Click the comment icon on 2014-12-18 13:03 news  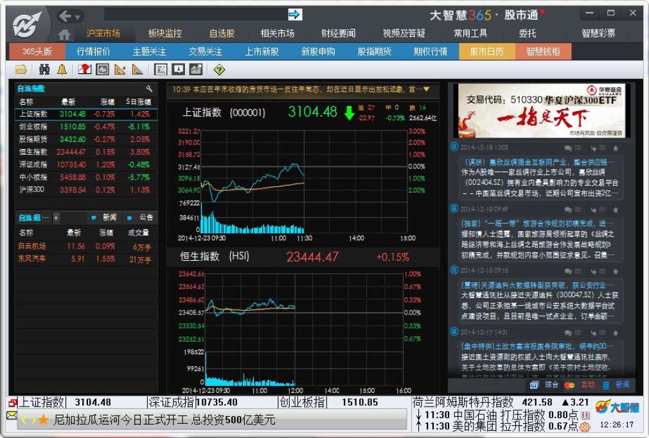[568, 148]
